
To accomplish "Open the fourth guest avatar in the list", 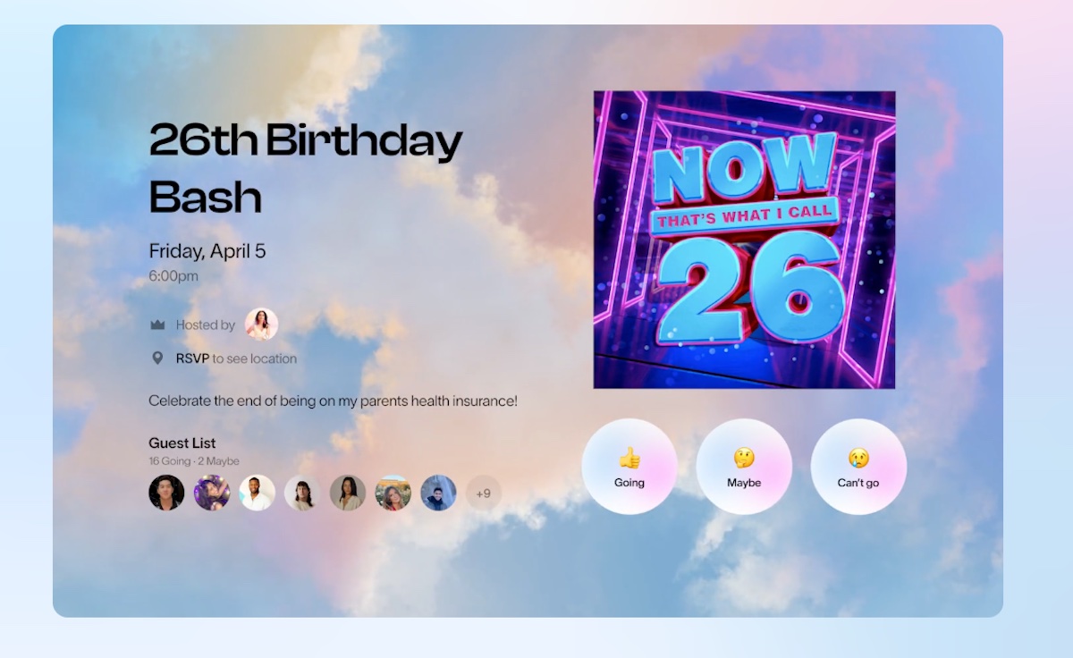I will [302, 493].
